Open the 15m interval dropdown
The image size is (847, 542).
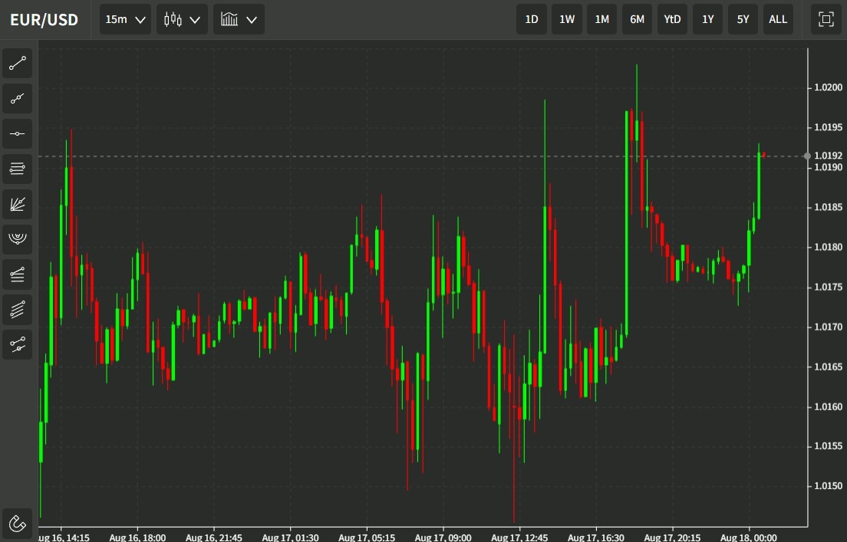(x=125, y=19)
